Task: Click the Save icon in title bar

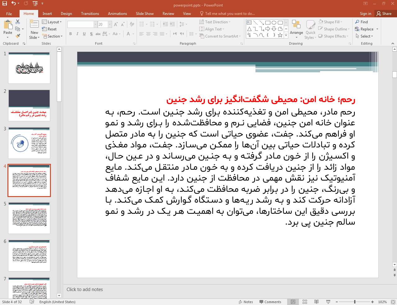Action: [x=5, y=3]
